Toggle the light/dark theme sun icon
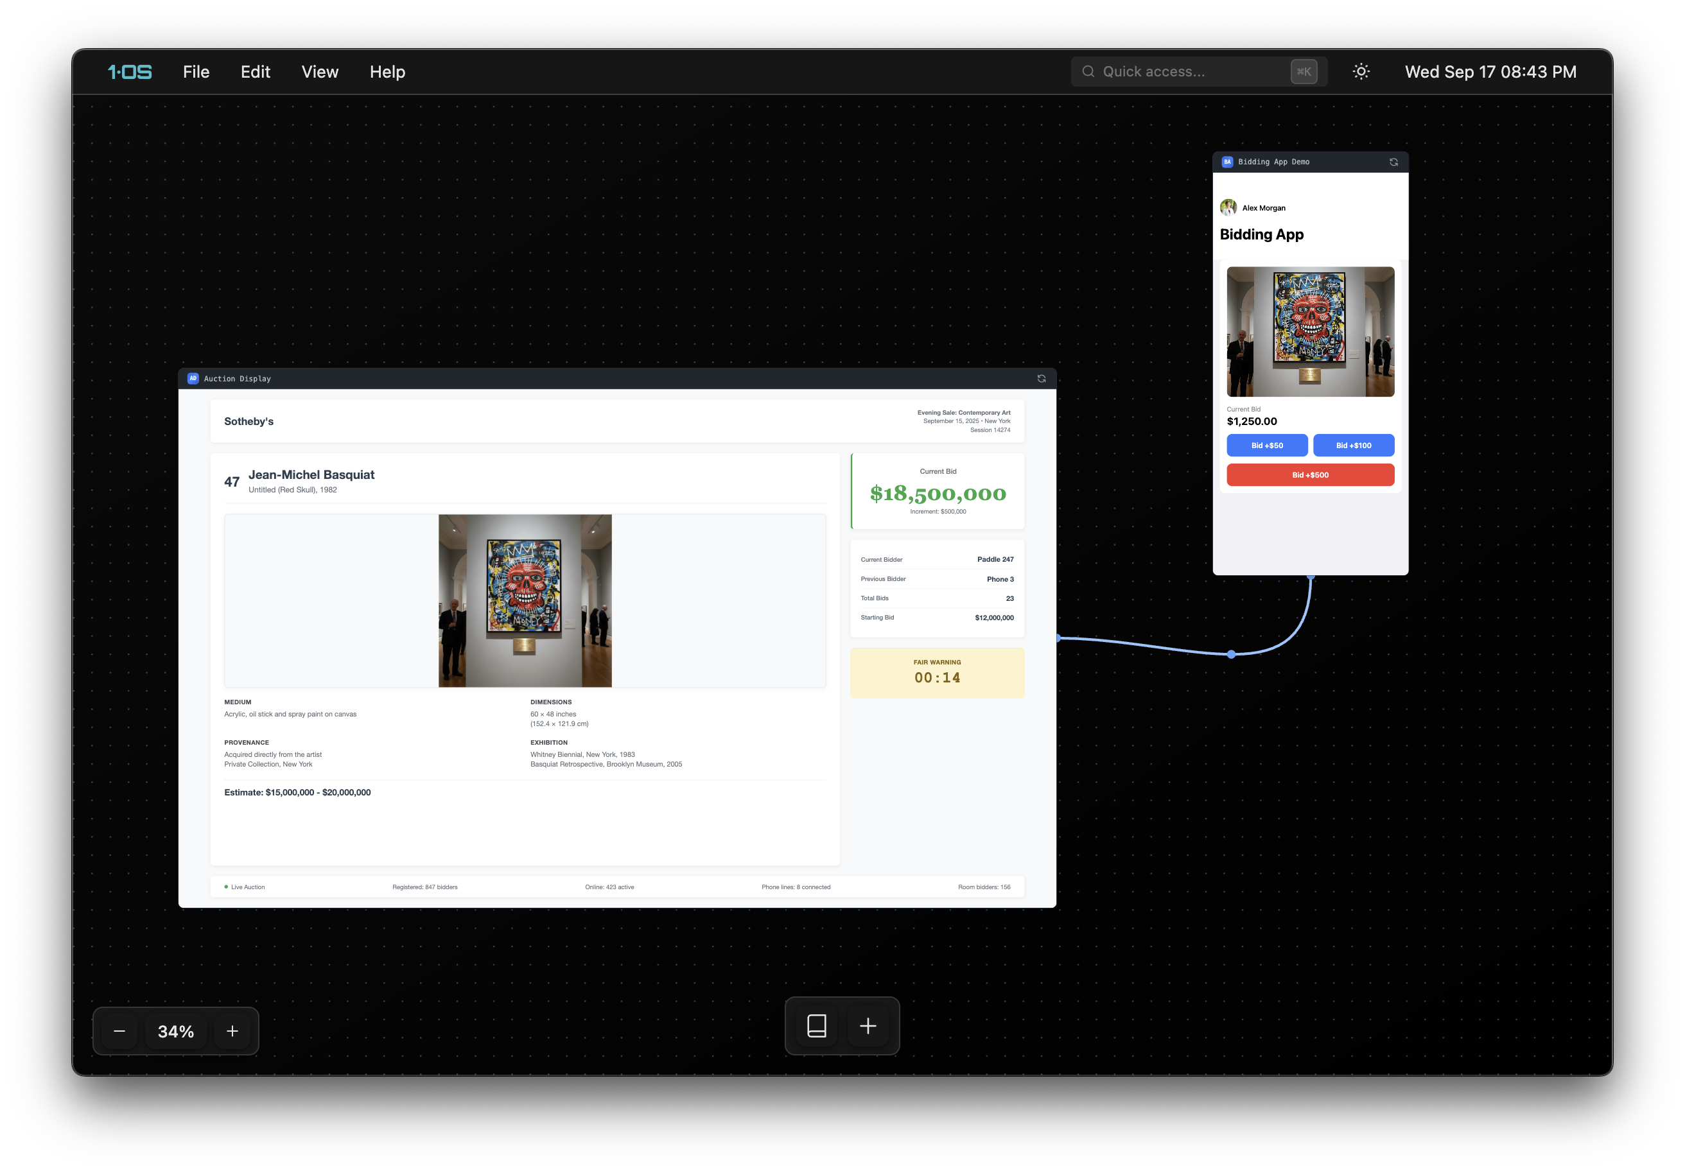1685x1171 pixels. pos(1361,72)
